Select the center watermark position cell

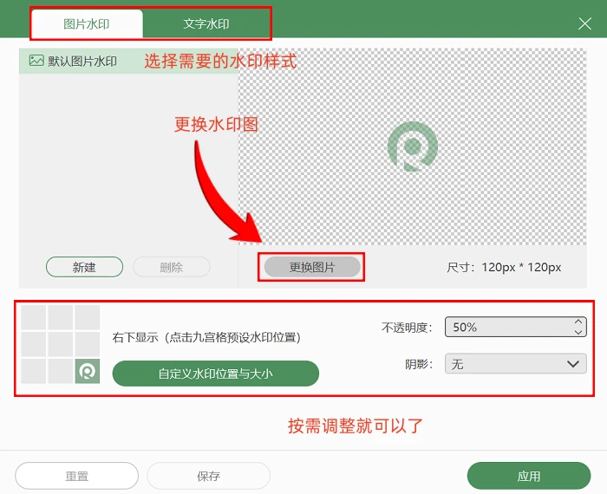60,344
